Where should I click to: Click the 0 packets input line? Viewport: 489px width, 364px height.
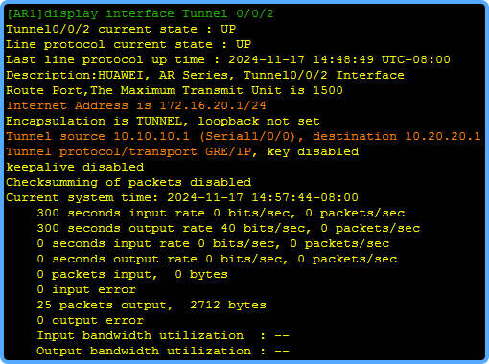(x=132, y=274)
